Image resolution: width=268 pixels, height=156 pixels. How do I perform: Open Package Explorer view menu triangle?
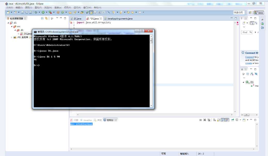[x=57, y=18]
